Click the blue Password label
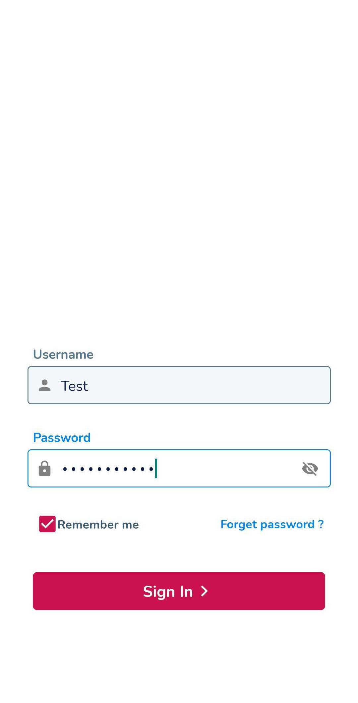 62,438
